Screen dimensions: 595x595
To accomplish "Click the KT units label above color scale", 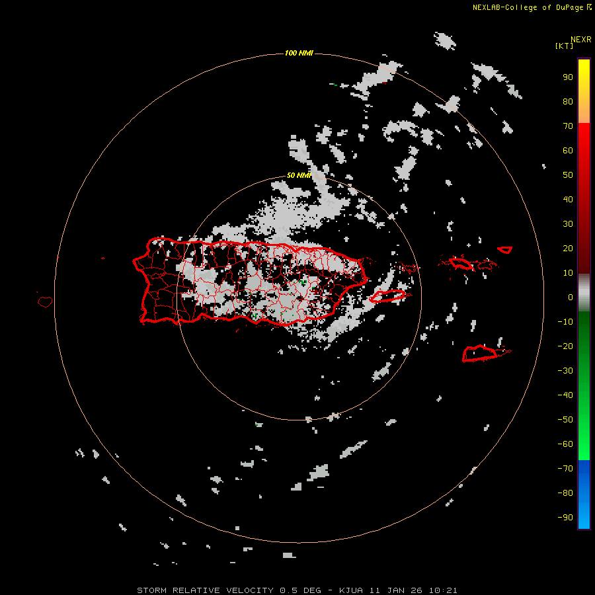I will [564, 46].
